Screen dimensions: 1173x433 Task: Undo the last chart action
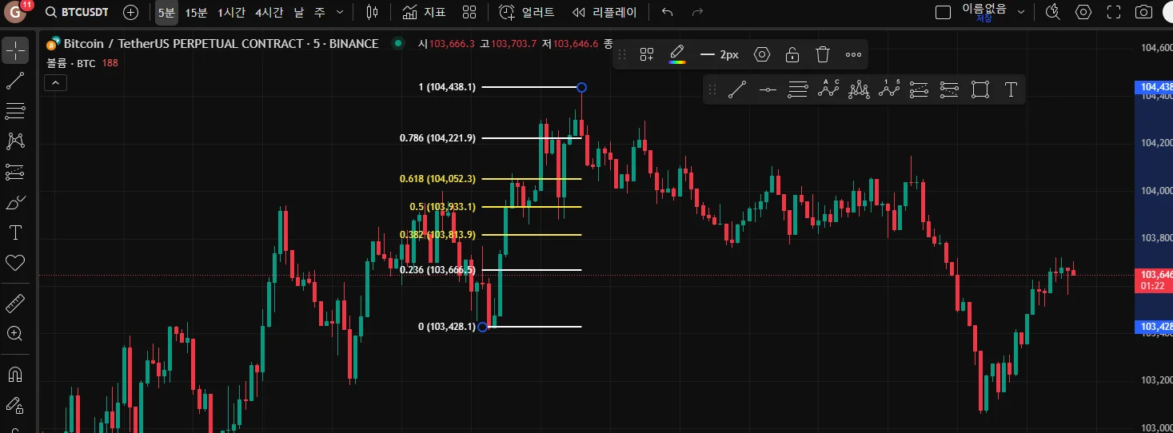pos(668,12)
